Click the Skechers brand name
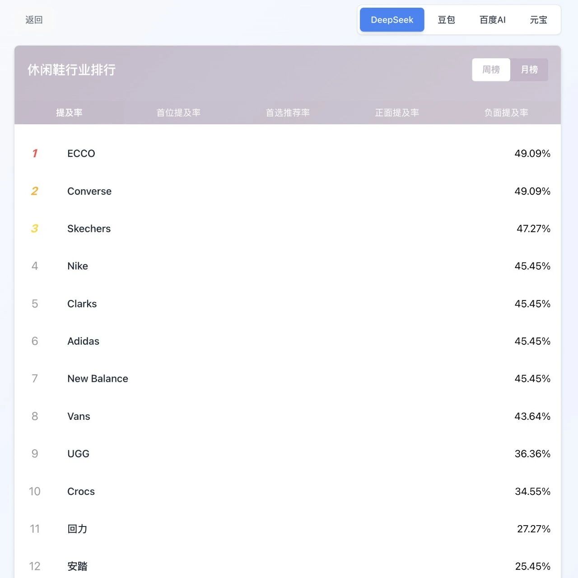 tap(89, 229)
